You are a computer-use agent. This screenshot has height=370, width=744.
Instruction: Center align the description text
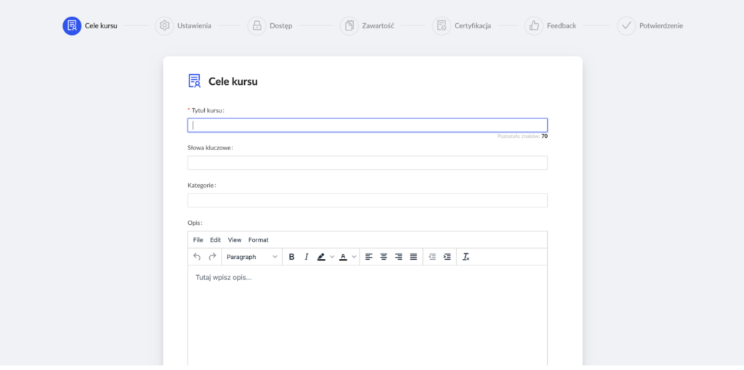click(x=384, y=257)
